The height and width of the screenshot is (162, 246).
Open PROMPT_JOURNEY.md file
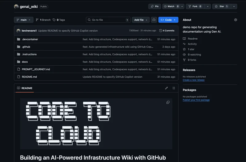[36, 69]
